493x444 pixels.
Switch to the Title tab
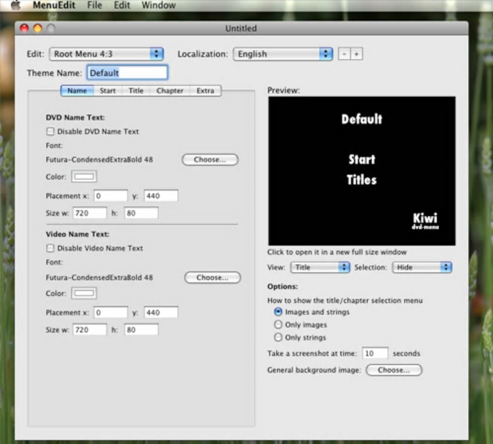click(136, 90)
